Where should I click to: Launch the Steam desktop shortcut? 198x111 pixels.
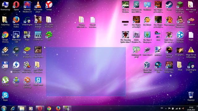pos(169,6)
